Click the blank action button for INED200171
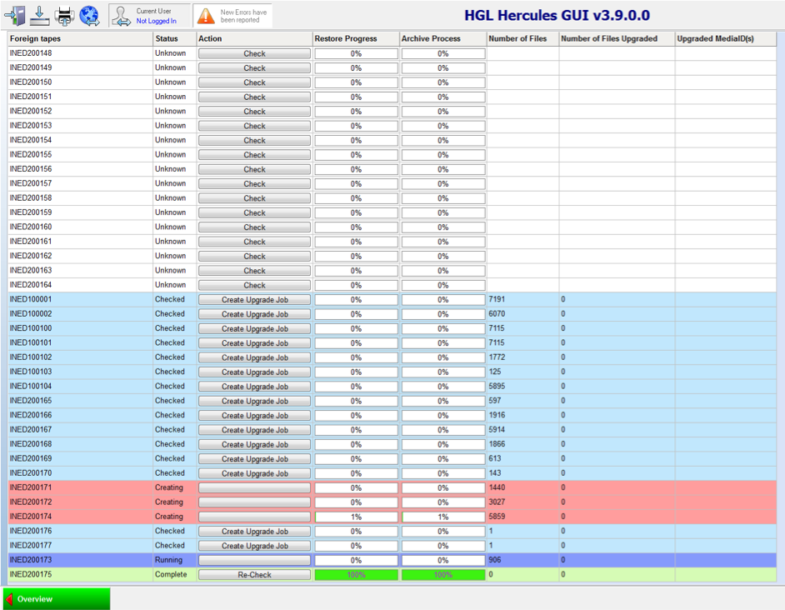The width and height of the screenshot is (785, 610). click(254, 487)
